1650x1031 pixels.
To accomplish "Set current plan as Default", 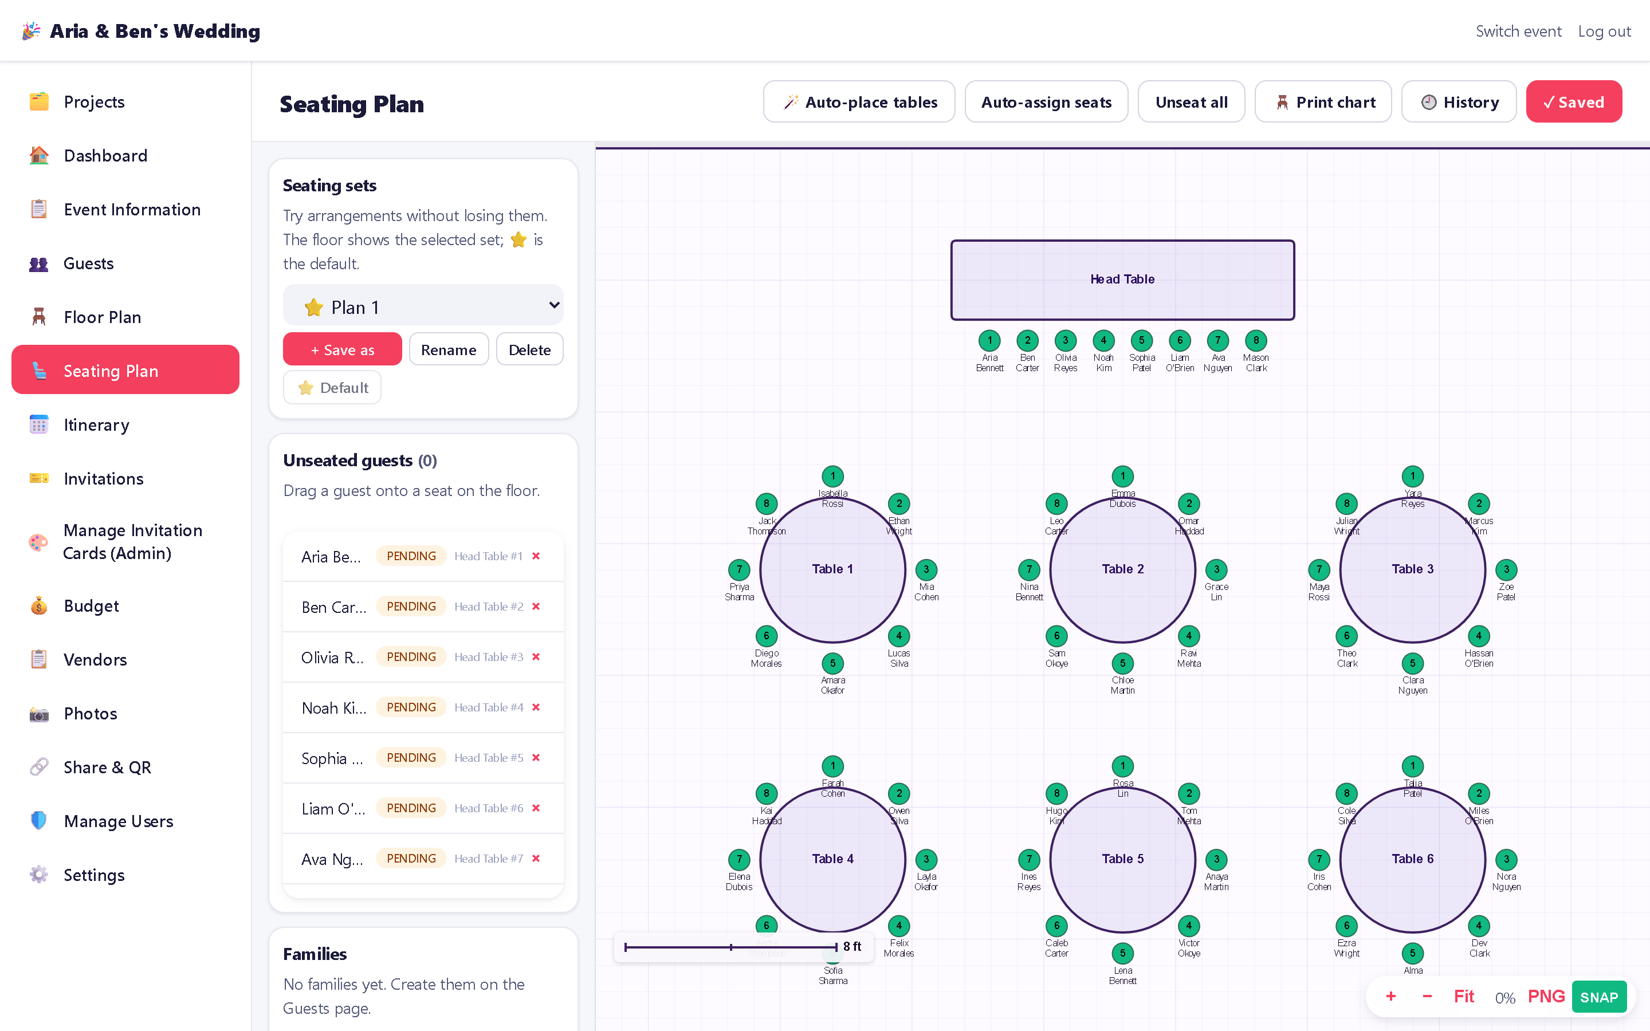I will (x=332, y=388).
